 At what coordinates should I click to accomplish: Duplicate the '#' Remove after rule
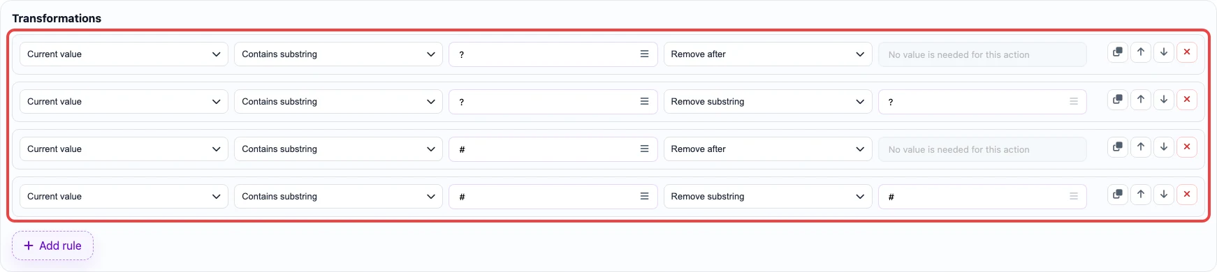coord(1118,147)
